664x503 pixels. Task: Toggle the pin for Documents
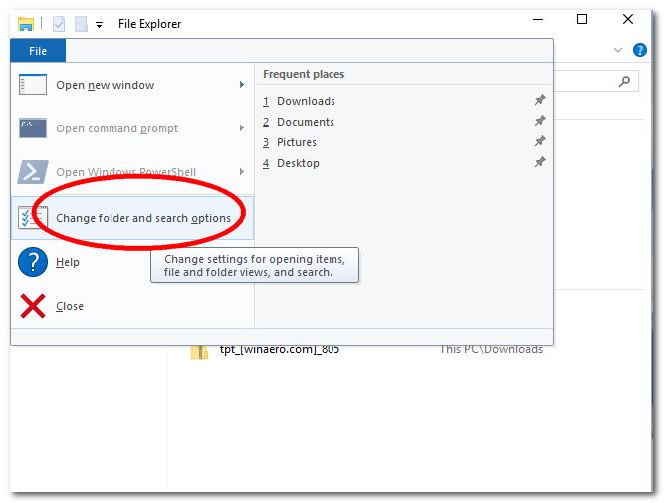point(540,121)
